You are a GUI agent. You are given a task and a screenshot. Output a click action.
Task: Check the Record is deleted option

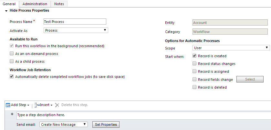(x=194, y=87)
